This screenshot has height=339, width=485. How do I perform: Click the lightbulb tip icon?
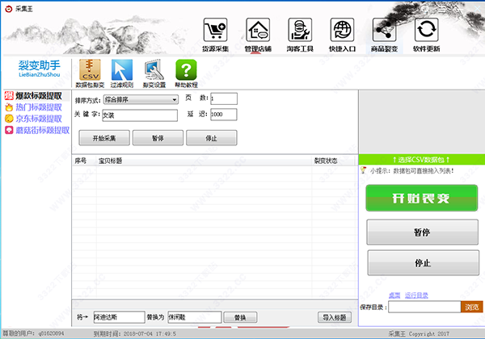[364, 170]
